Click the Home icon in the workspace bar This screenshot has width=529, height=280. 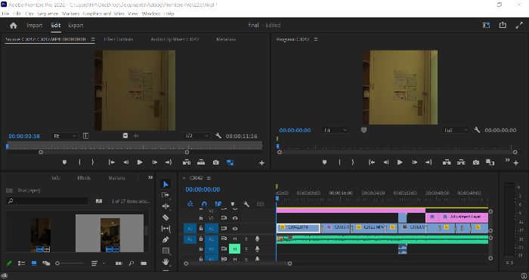pyautogui.click(x=13, y=25)
